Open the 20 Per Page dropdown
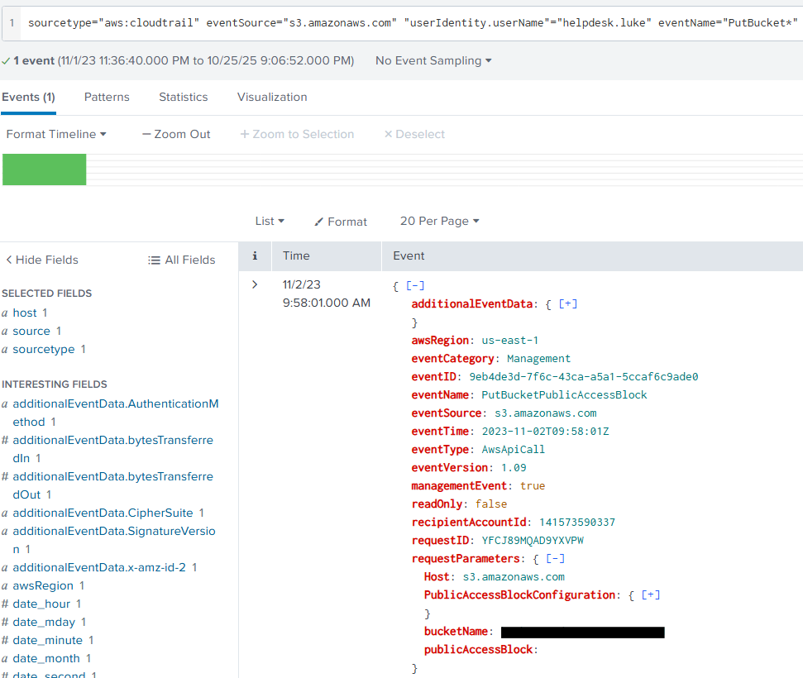Image resolution: width=803 pixels, height=678 pixels. [x=439, y=221]
